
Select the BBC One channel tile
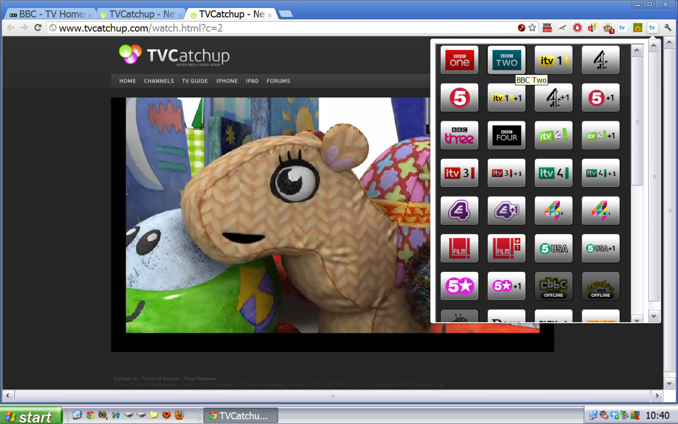pyautogui.click(x=459, y=60)
